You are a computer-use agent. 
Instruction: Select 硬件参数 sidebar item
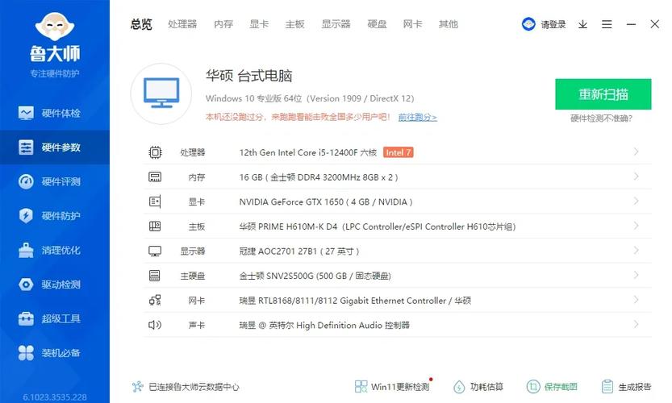pyautogui.click(x=54, y=147)
